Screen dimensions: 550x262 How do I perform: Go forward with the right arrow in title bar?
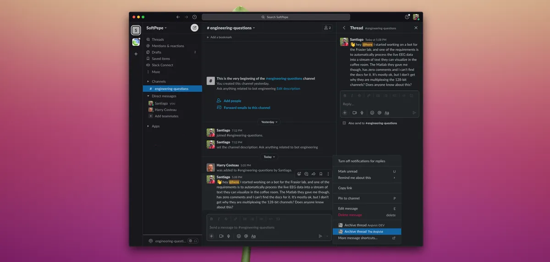click(186, 17)
